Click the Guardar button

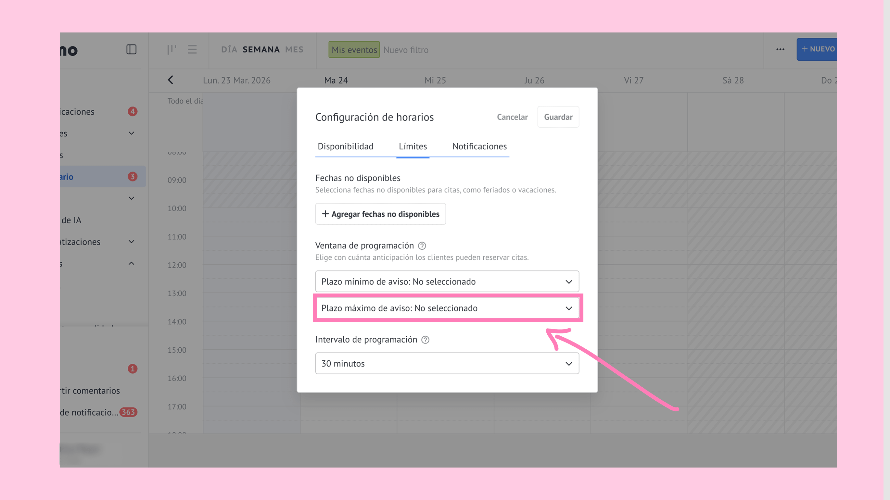tap(558, 117)
